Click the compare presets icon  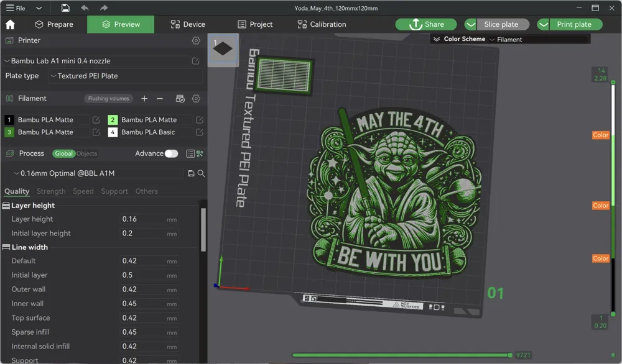(x=200, y=153)
